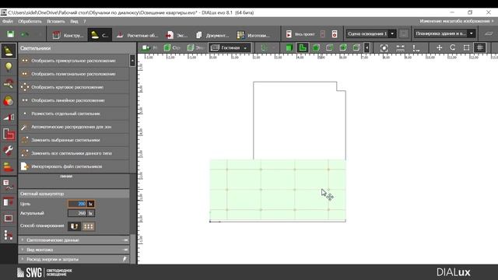Choose Заменить выбранные светильники
The width and height of the screenshot is (498, 280).
pos(74,140)
